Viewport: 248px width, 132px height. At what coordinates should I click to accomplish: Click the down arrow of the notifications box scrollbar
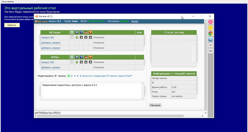point(143,98)
